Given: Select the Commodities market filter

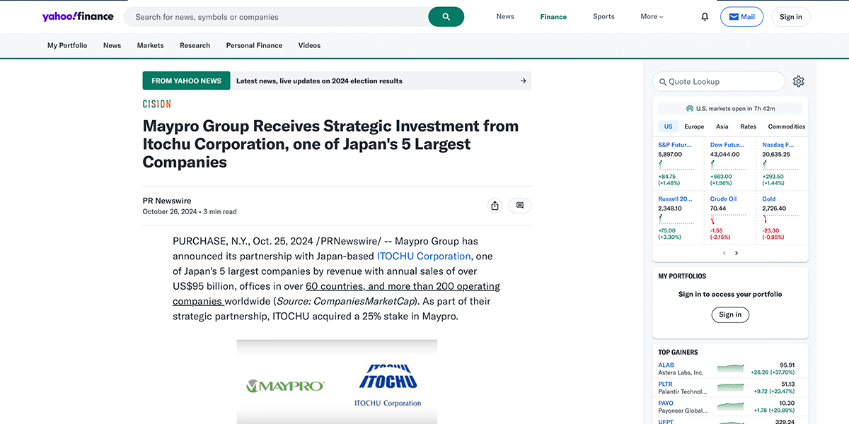Looking at the screenshot, I should tap(786, 126).
